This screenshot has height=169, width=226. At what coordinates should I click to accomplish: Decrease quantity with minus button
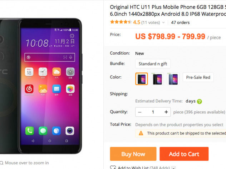coord(140,112)
